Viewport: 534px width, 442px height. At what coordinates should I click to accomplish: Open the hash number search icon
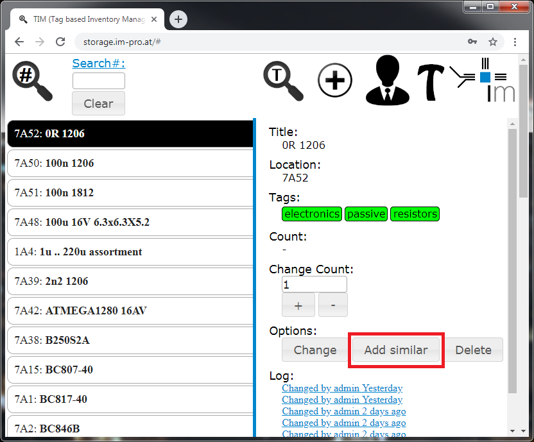(32, 81)
